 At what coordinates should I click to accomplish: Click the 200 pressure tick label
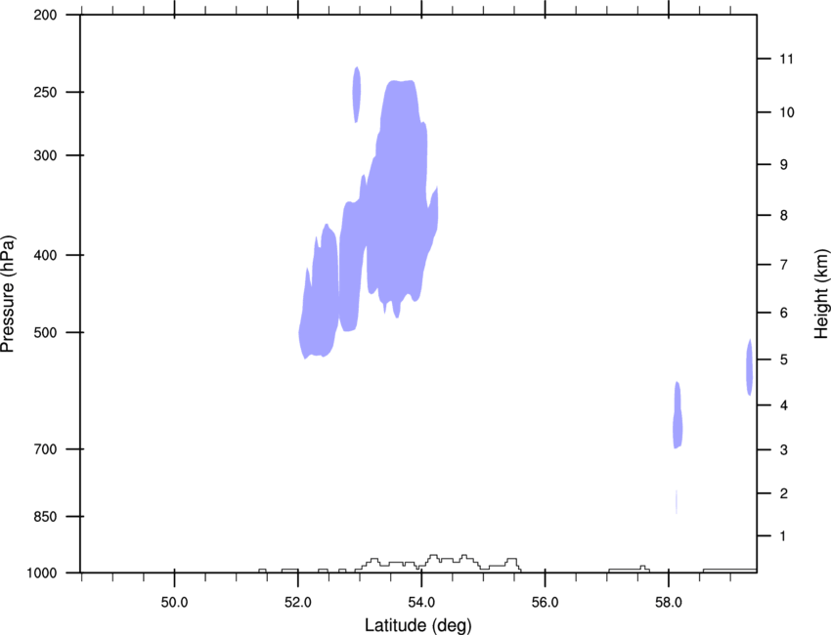[x=45, y=15]
